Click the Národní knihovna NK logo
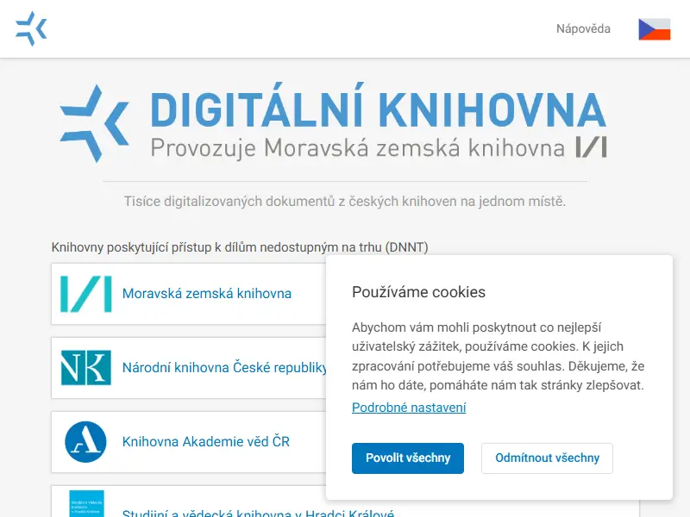The height and width of the screenshot is (517, 690). pyautogui.click(x=85, y=368)
